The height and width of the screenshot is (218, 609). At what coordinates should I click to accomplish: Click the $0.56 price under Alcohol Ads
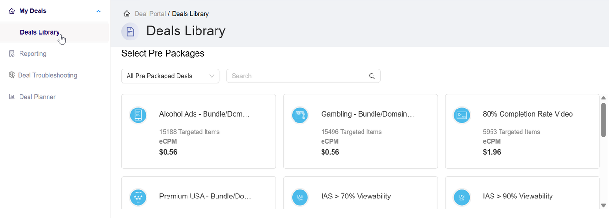click(168, 152)
